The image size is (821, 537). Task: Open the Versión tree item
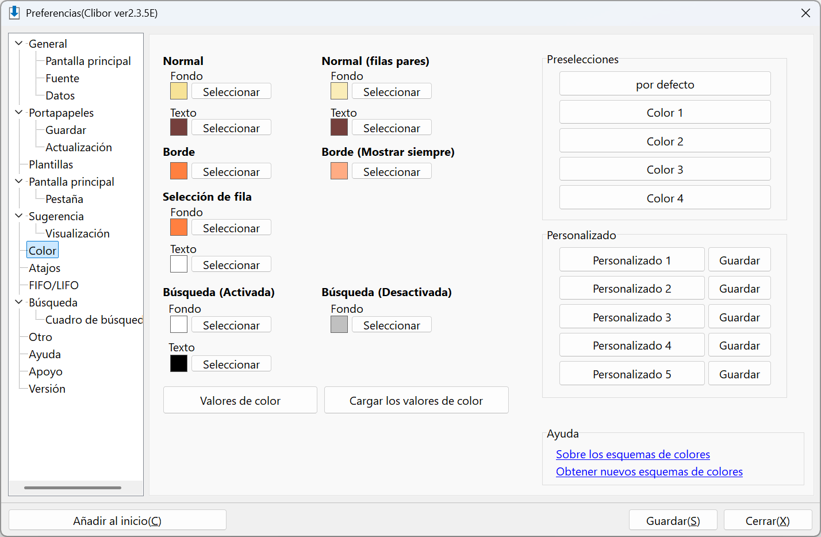pos(47,389)
